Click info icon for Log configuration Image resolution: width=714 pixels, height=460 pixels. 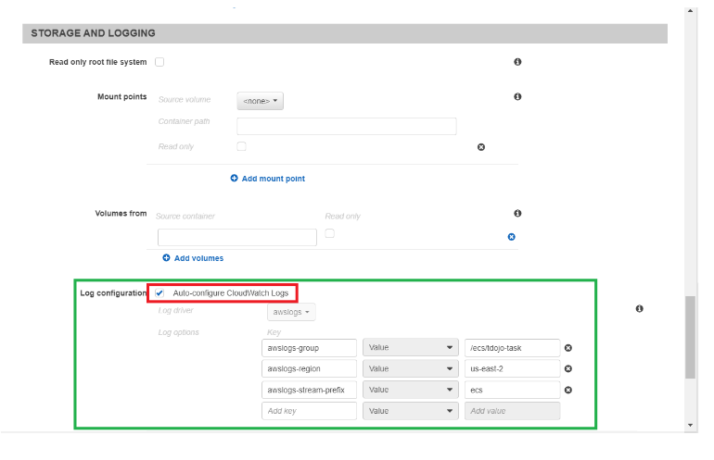640,309
